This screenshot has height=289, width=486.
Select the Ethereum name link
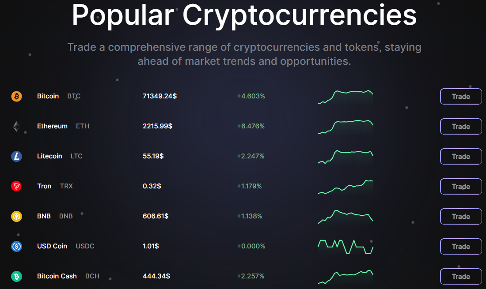coord(52,126)
